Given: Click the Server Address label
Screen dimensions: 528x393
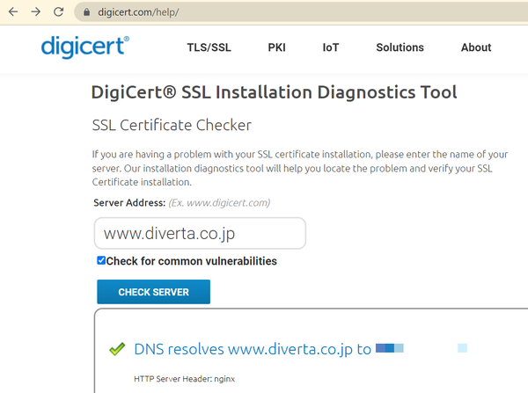Looking at the screenshot, I should 129,203.
